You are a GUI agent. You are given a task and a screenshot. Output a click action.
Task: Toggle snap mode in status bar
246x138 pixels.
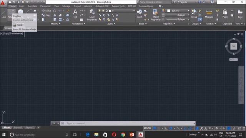point(159,128)
